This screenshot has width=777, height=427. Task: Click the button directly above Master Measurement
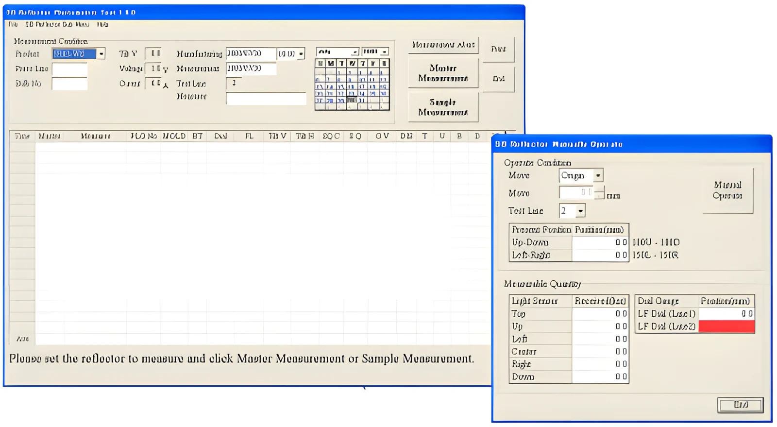(443, 45)
